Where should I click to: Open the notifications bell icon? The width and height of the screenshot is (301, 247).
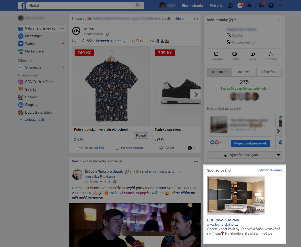[249, 6]
